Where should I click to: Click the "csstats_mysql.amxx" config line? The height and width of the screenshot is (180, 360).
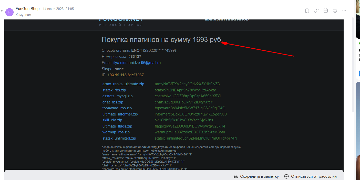[143, 162]
